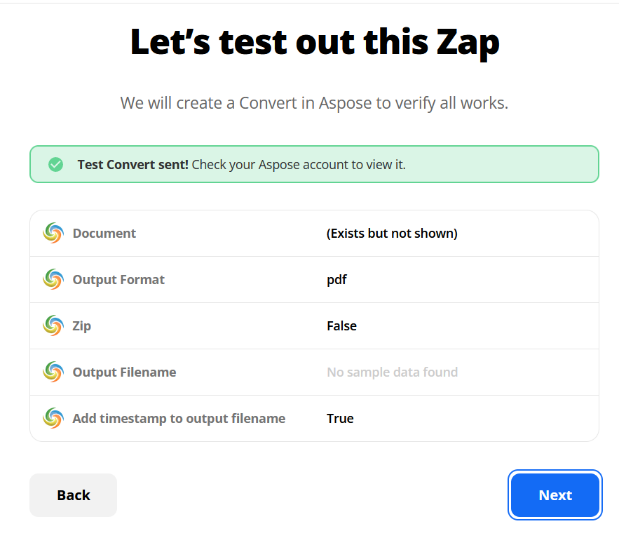This screenshot has height=538, width=619.
Task: Click the 'False' value for Zip
Action: [x=341, y=326]
